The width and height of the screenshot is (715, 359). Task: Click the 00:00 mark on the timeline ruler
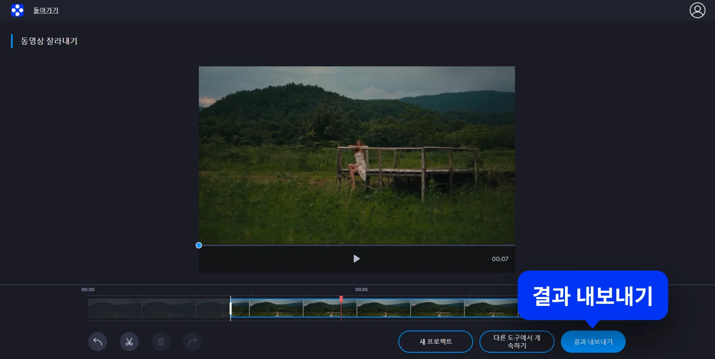88,290
